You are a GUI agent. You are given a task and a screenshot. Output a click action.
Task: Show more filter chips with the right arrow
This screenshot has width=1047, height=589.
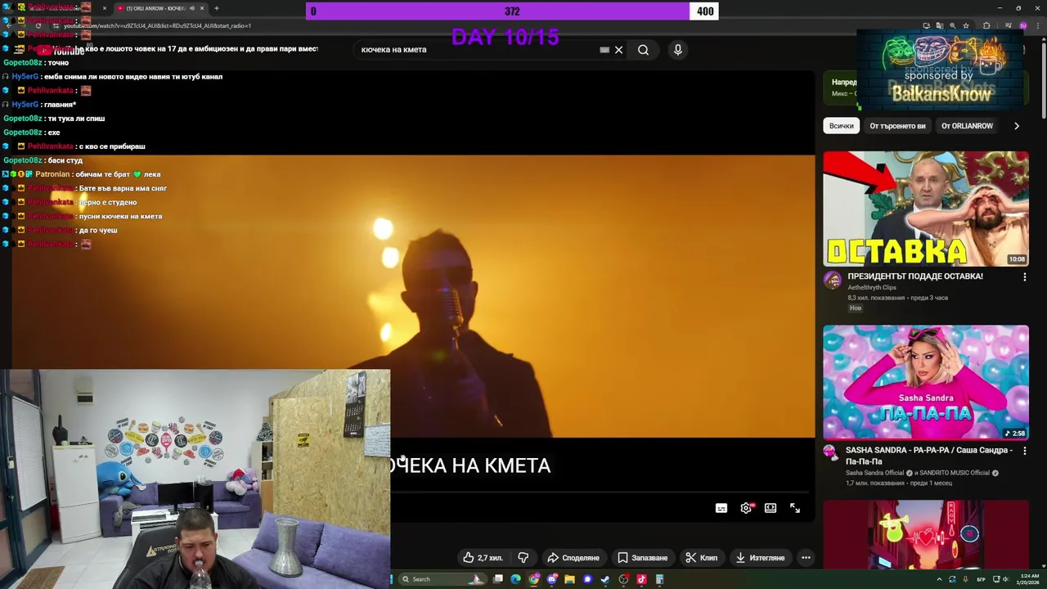1017,126
